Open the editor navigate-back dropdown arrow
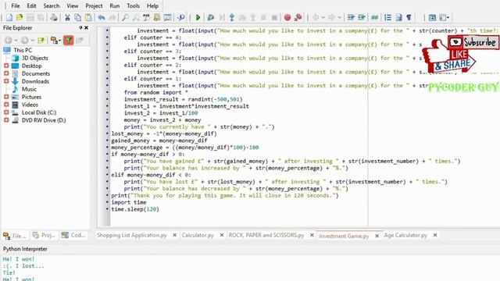Image resolution: width=500 pixels, height=281 pixels. [x=323, y=17]
